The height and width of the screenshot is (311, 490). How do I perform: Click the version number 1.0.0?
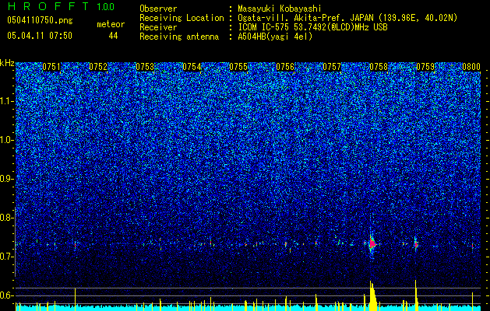[x=106, y=7]
